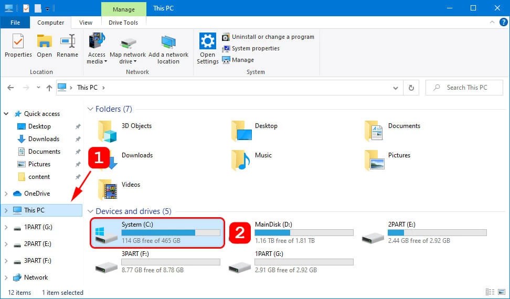Screen dimensions: 510x299
Task: Select 3PART (F:) in the navigation pane
Action: coord(37,261)
